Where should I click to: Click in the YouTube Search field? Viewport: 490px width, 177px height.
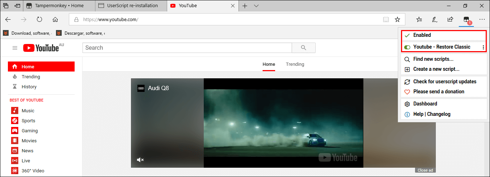(x=187, y=48)
